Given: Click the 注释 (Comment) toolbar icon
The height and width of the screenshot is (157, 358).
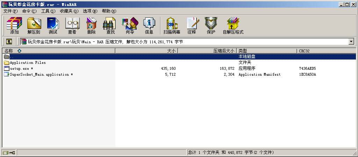Looking at the screenshot, I should (x=192, y=25).
